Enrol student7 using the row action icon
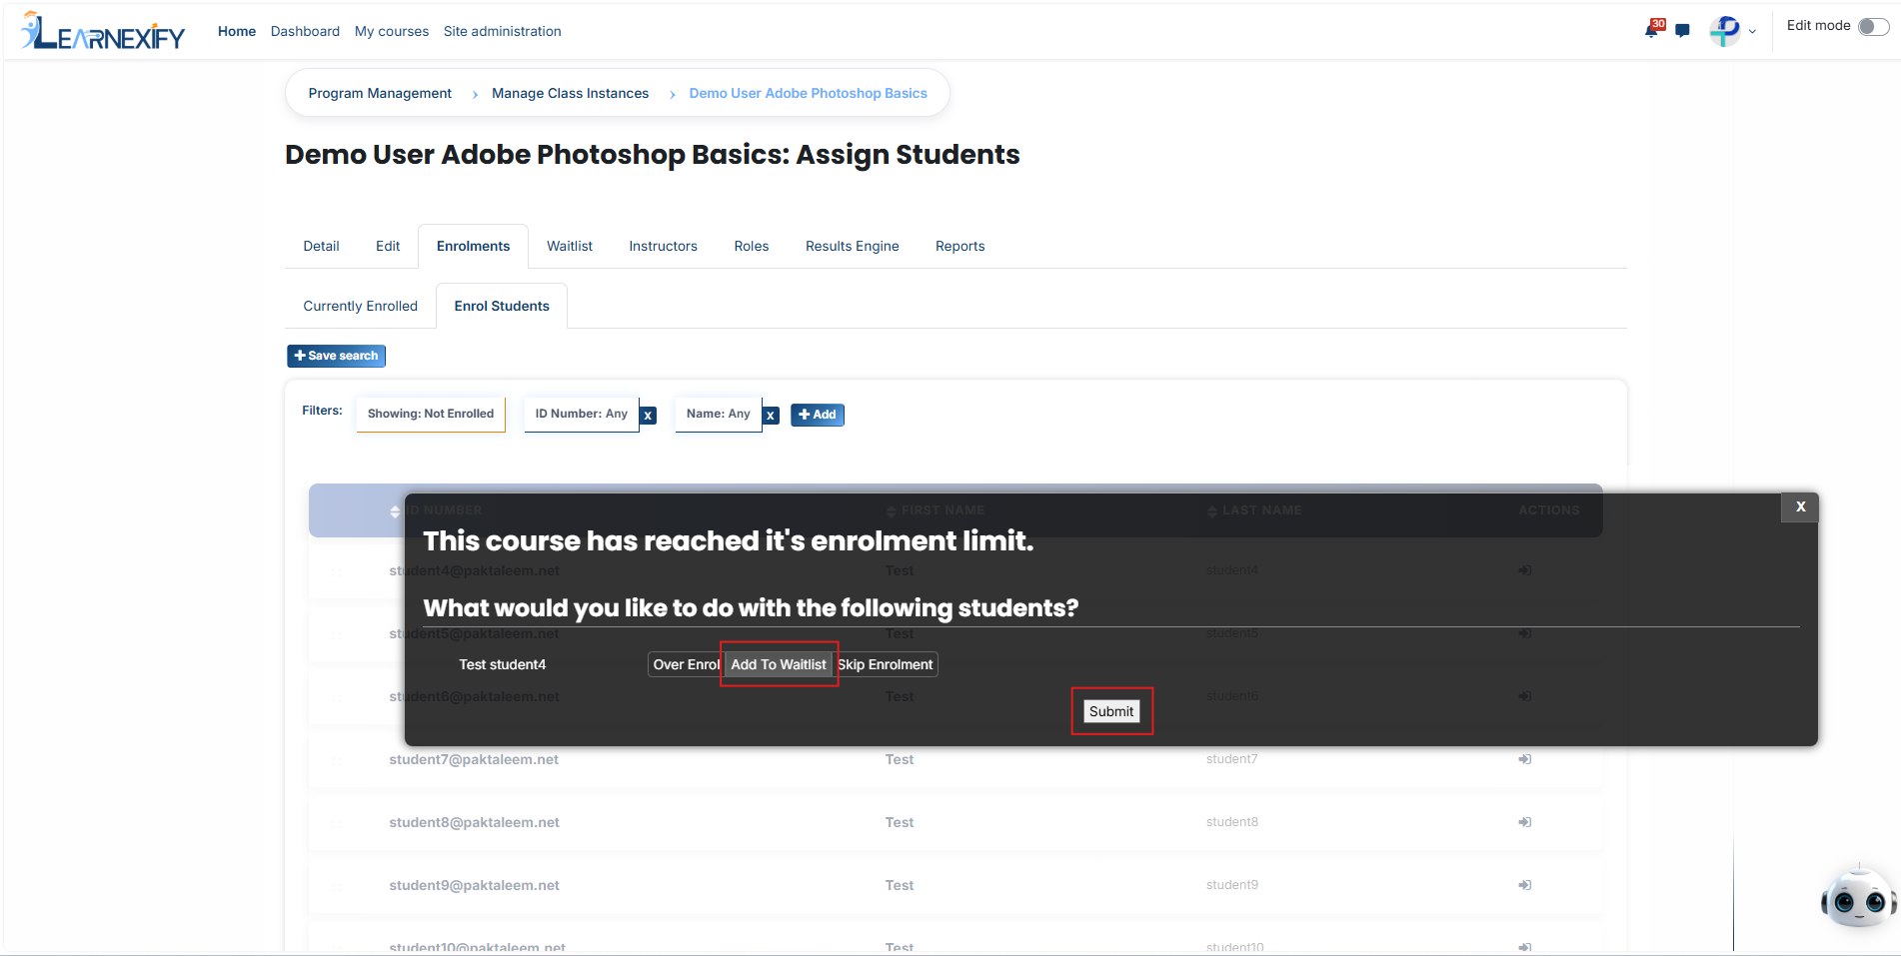The width and height of the screenshot is (1901, 956). tap(1525, 759)
